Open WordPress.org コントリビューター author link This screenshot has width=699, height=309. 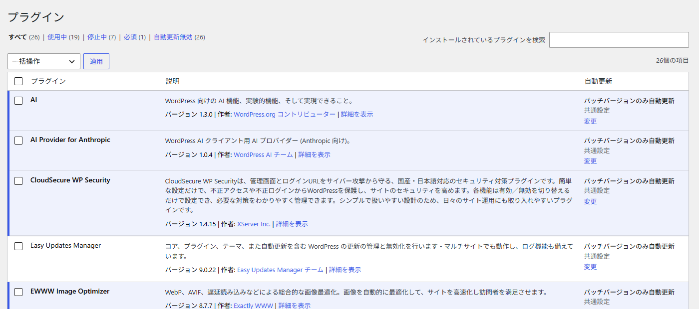pos(285,114)
